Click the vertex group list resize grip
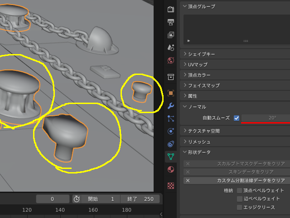 [x=246, y=41]
